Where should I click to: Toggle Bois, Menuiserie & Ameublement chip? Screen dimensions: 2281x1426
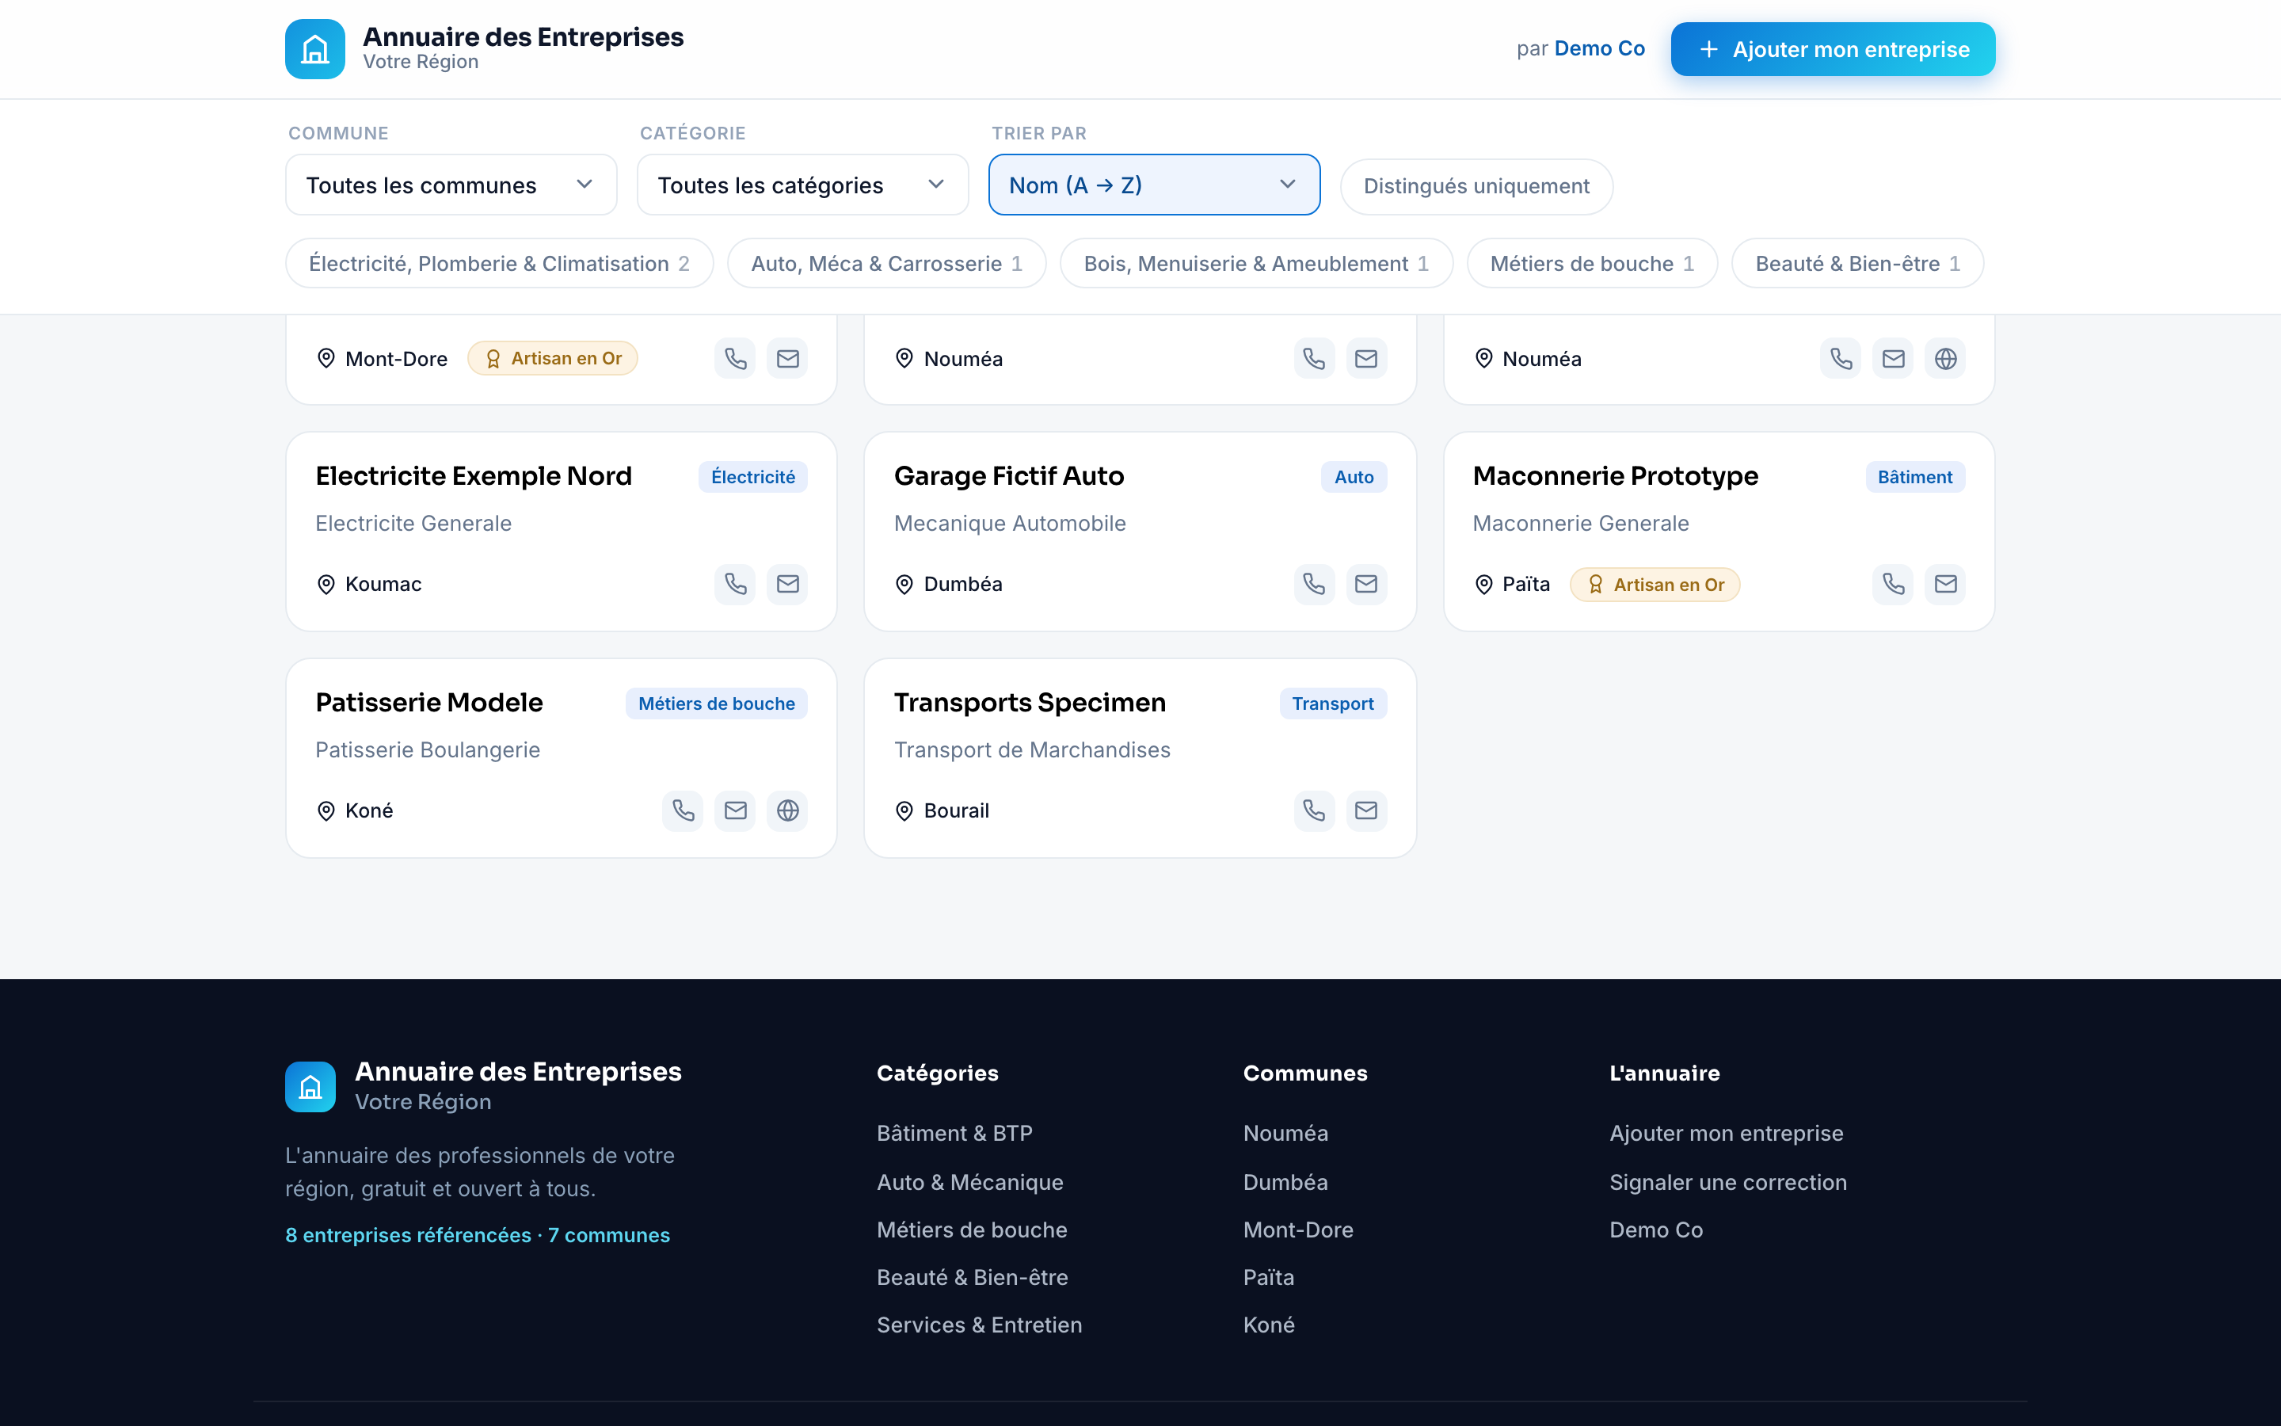[x=1255, y=263]
